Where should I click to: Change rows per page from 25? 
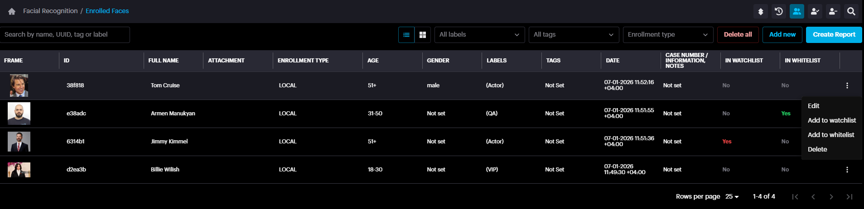(x=732, y=196)
